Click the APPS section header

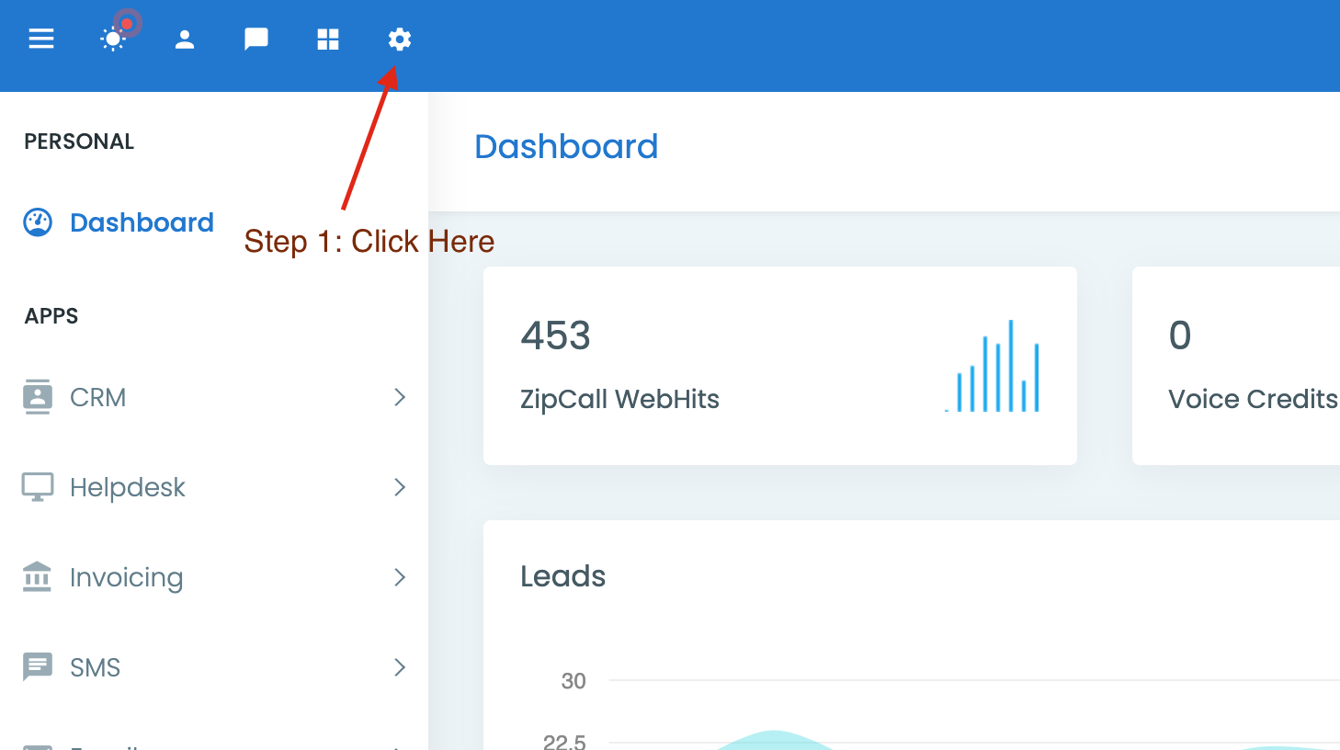[51, 316]
